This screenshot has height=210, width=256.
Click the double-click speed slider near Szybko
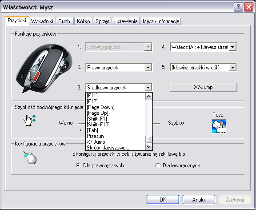[157, 123]
